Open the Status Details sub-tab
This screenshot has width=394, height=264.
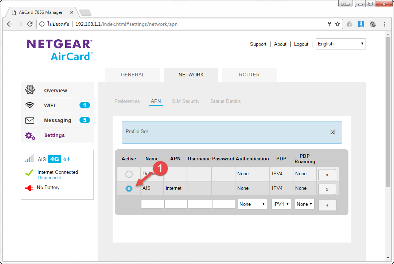pyautogui.click(x=226, y=101)
